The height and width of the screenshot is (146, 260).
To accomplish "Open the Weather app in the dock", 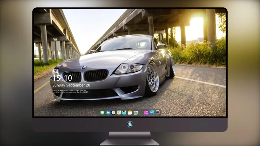I will click(x=108, y=113).
